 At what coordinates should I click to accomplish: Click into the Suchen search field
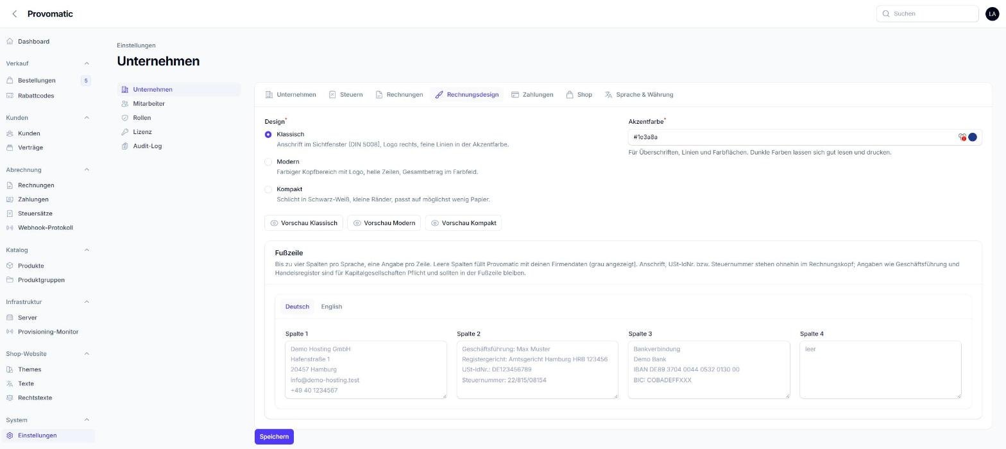click(x=927, y=13)
